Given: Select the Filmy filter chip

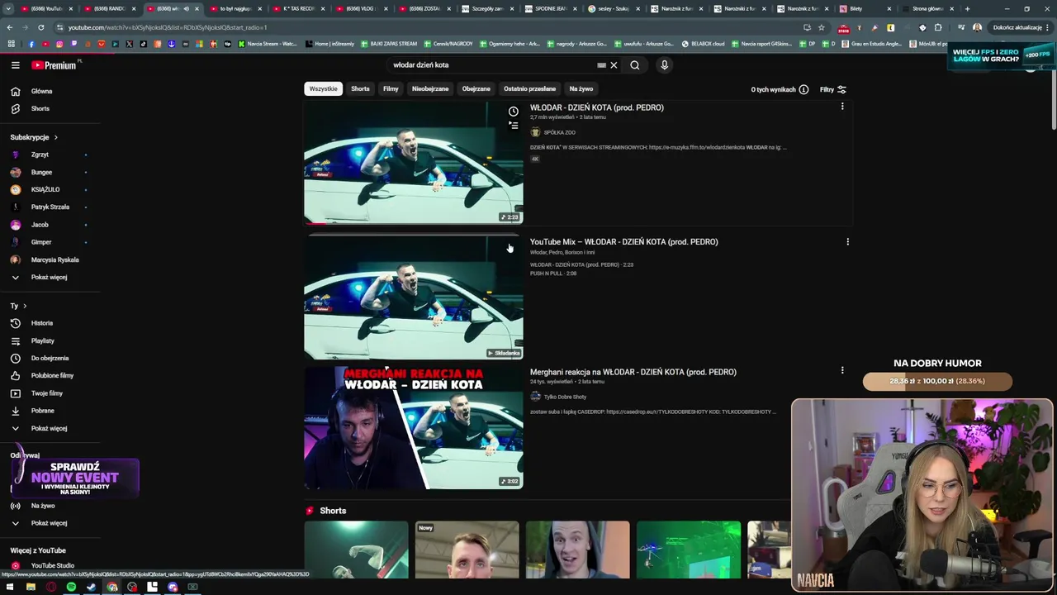Looking at the screenshot, I should (x=391, y=88).
